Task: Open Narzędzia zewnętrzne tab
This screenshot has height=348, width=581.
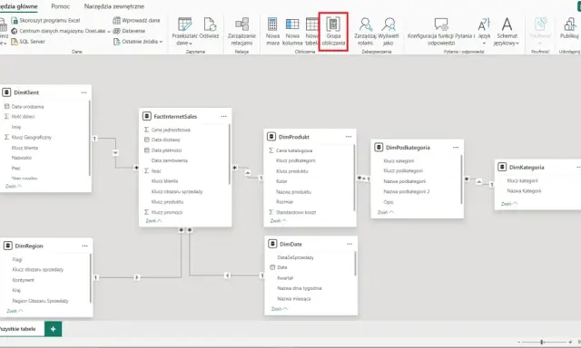Action: (x=114, y=6)
